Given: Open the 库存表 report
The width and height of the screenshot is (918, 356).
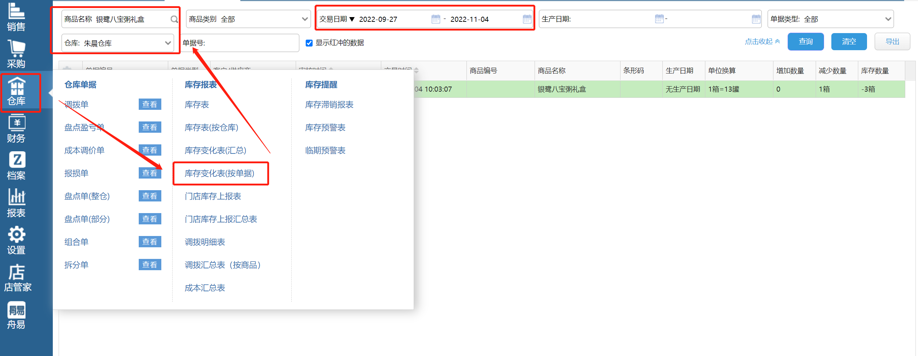Looking at the screenshot, I should point(197,105).
